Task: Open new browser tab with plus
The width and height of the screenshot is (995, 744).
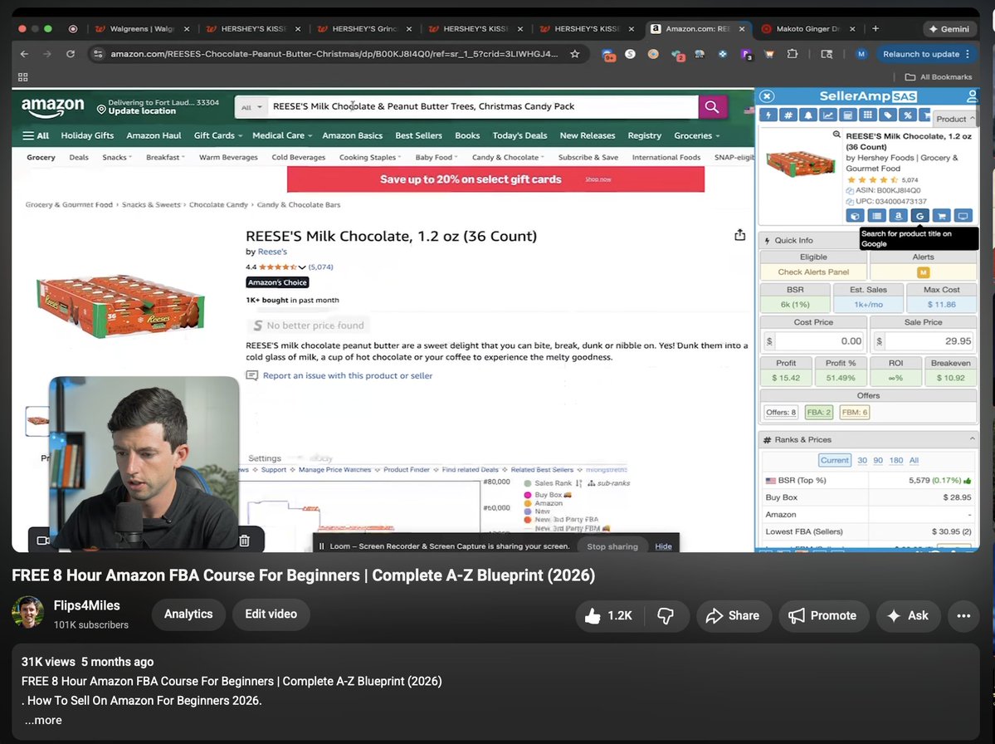Action: (875, 28)
